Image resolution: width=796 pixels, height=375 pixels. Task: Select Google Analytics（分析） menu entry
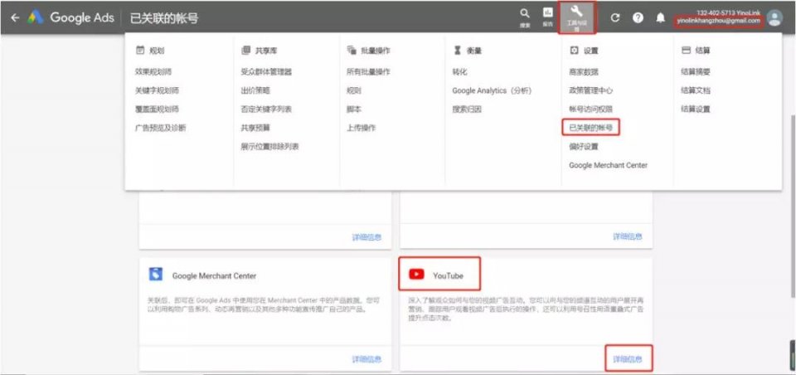(492, 90)
